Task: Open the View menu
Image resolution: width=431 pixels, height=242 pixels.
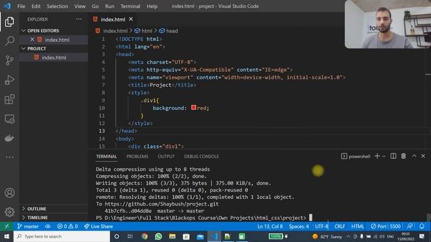Action: pyautogui.click(x=79, y=6)
